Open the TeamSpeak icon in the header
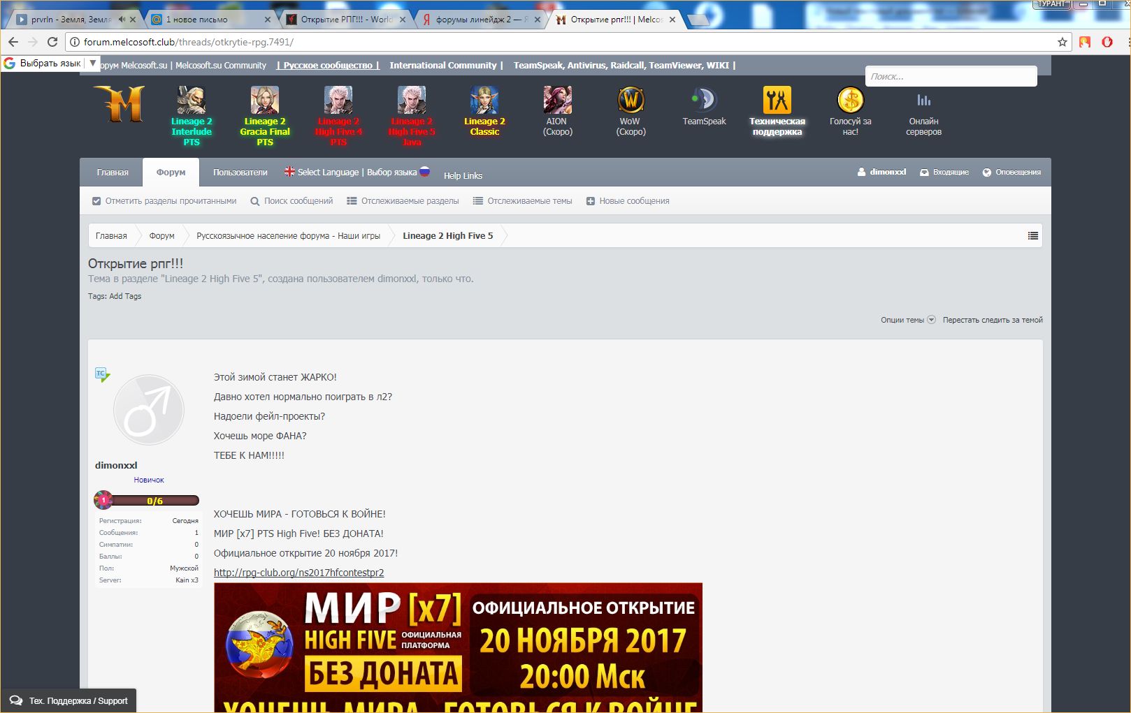This screenshot has height=713, width=1131. tap(704, 101)
